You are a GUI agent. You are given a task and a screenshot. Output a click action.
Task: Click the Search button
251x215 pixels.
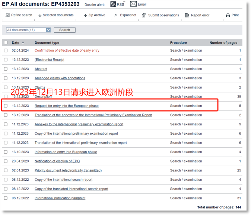click(65, 30)
